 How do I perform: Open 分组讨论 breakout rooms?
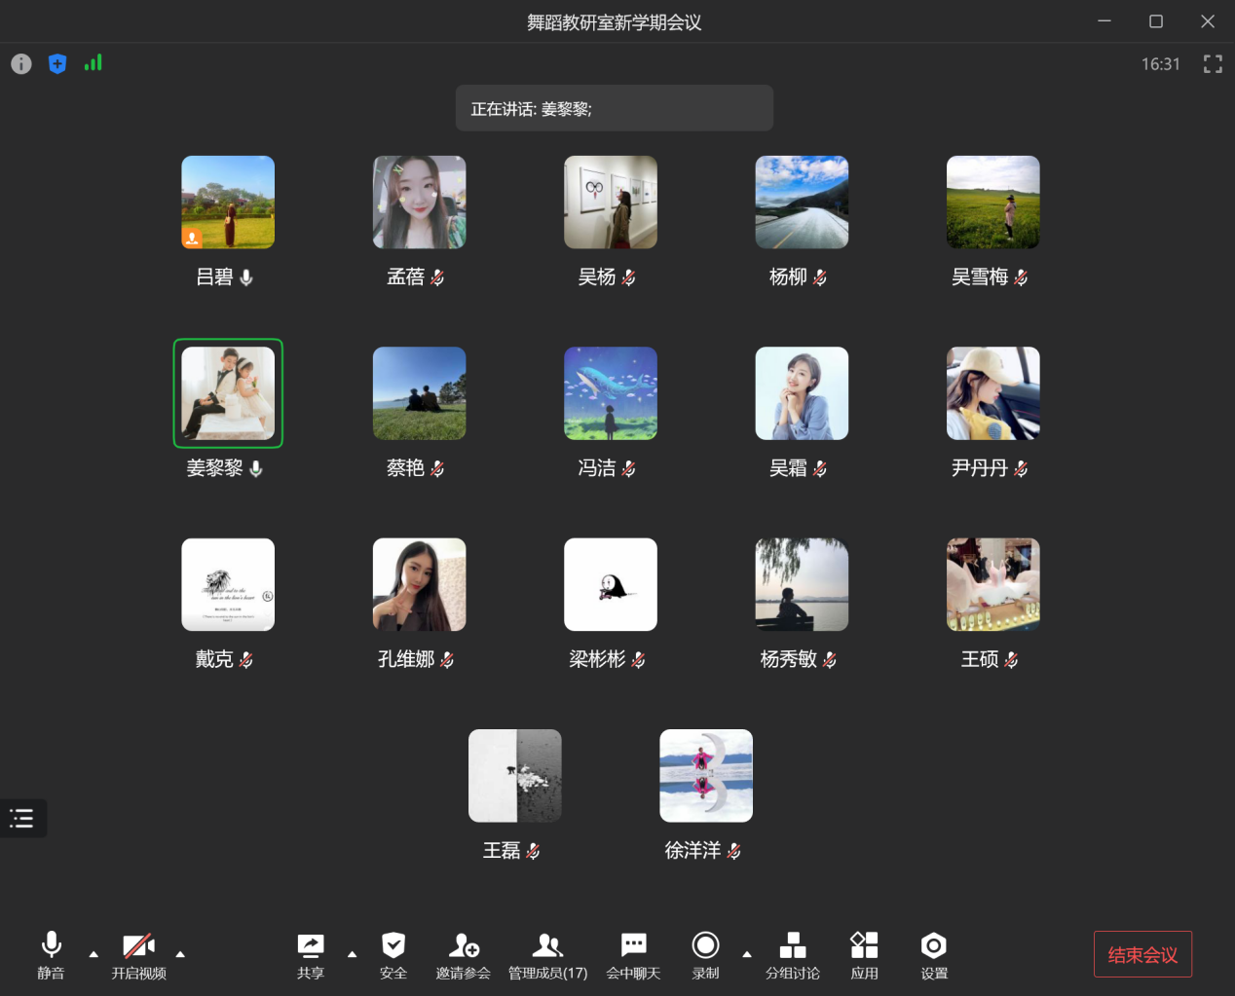click(x=792, y=954)
